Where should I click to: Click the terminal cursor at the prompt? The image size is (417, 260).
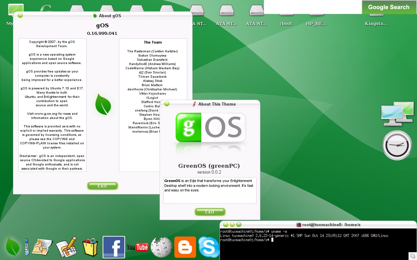point(272,240)
